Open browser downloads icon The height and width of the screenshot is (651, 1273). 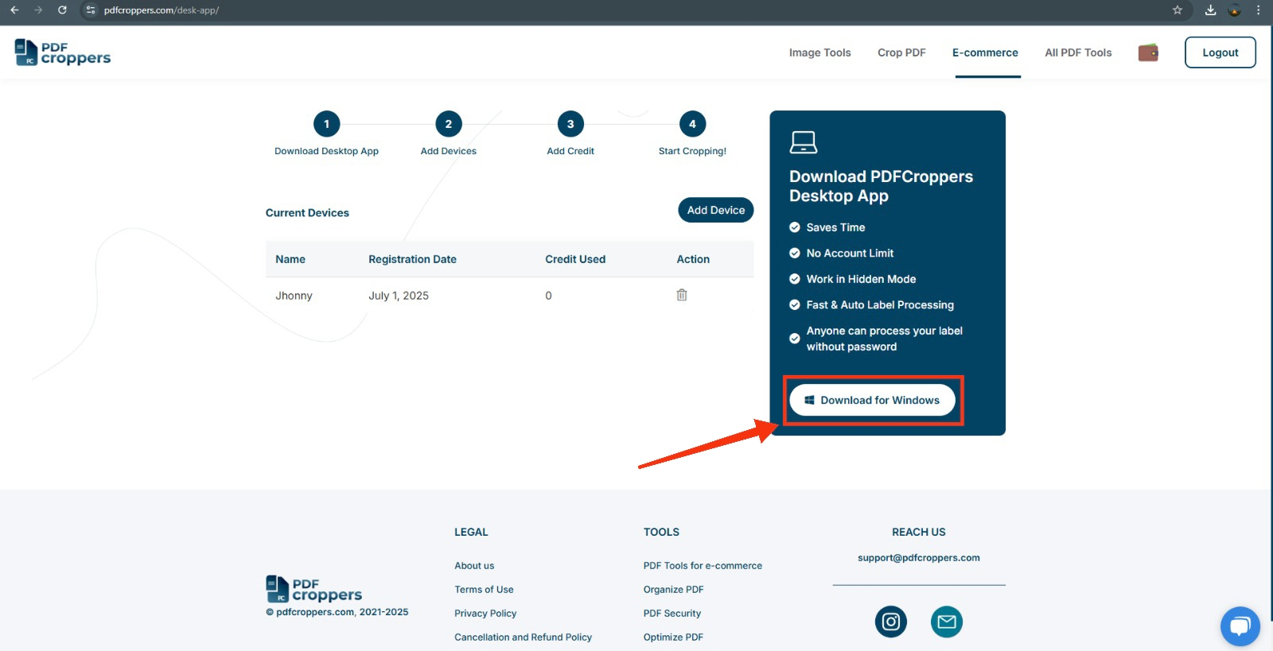(x=1210, y=10)
